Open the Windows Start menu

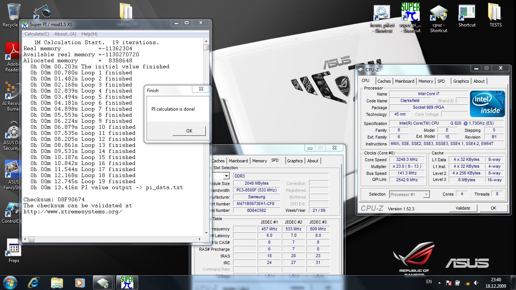(9, 282)
